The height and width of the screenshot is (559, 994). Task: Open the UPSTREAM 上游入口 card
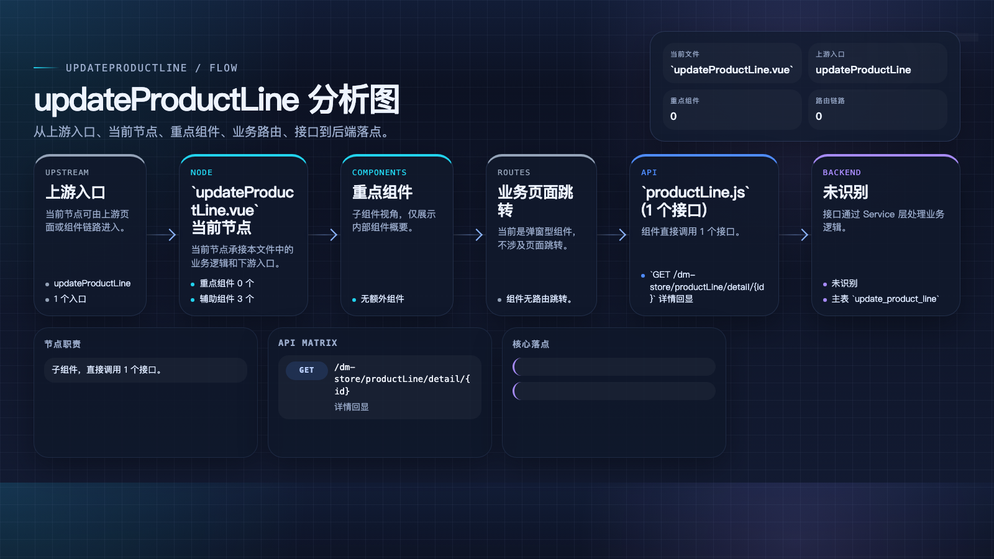[x=90, y=235]
